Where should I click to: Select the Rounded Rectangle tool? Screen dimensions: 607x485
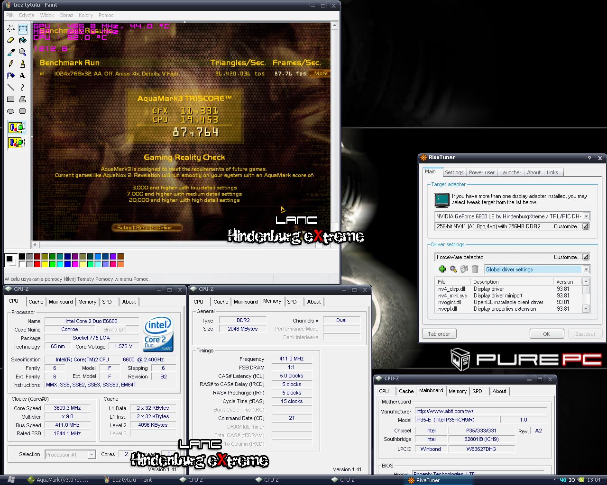coord(22,111)
